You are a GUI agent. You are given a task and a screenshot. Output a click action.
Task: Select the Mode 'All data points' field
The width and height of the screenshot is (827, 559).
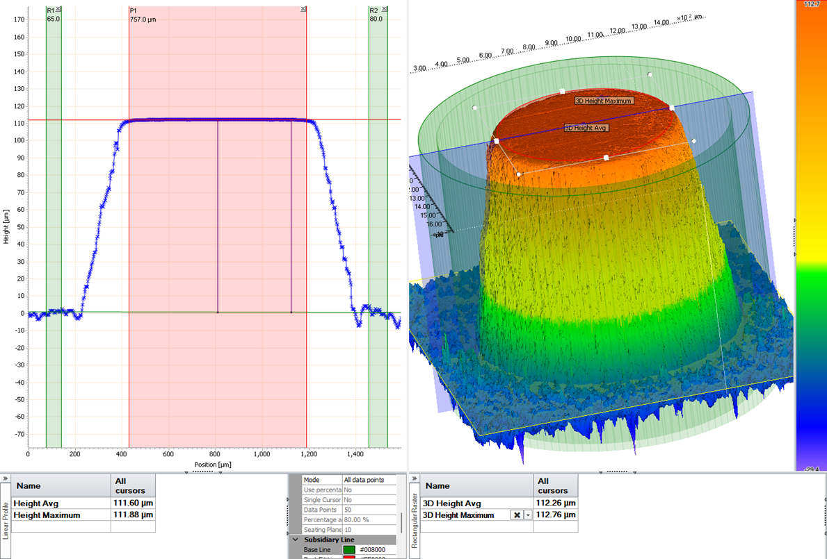369,480
